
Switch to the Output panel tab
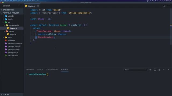coord(40,70)
